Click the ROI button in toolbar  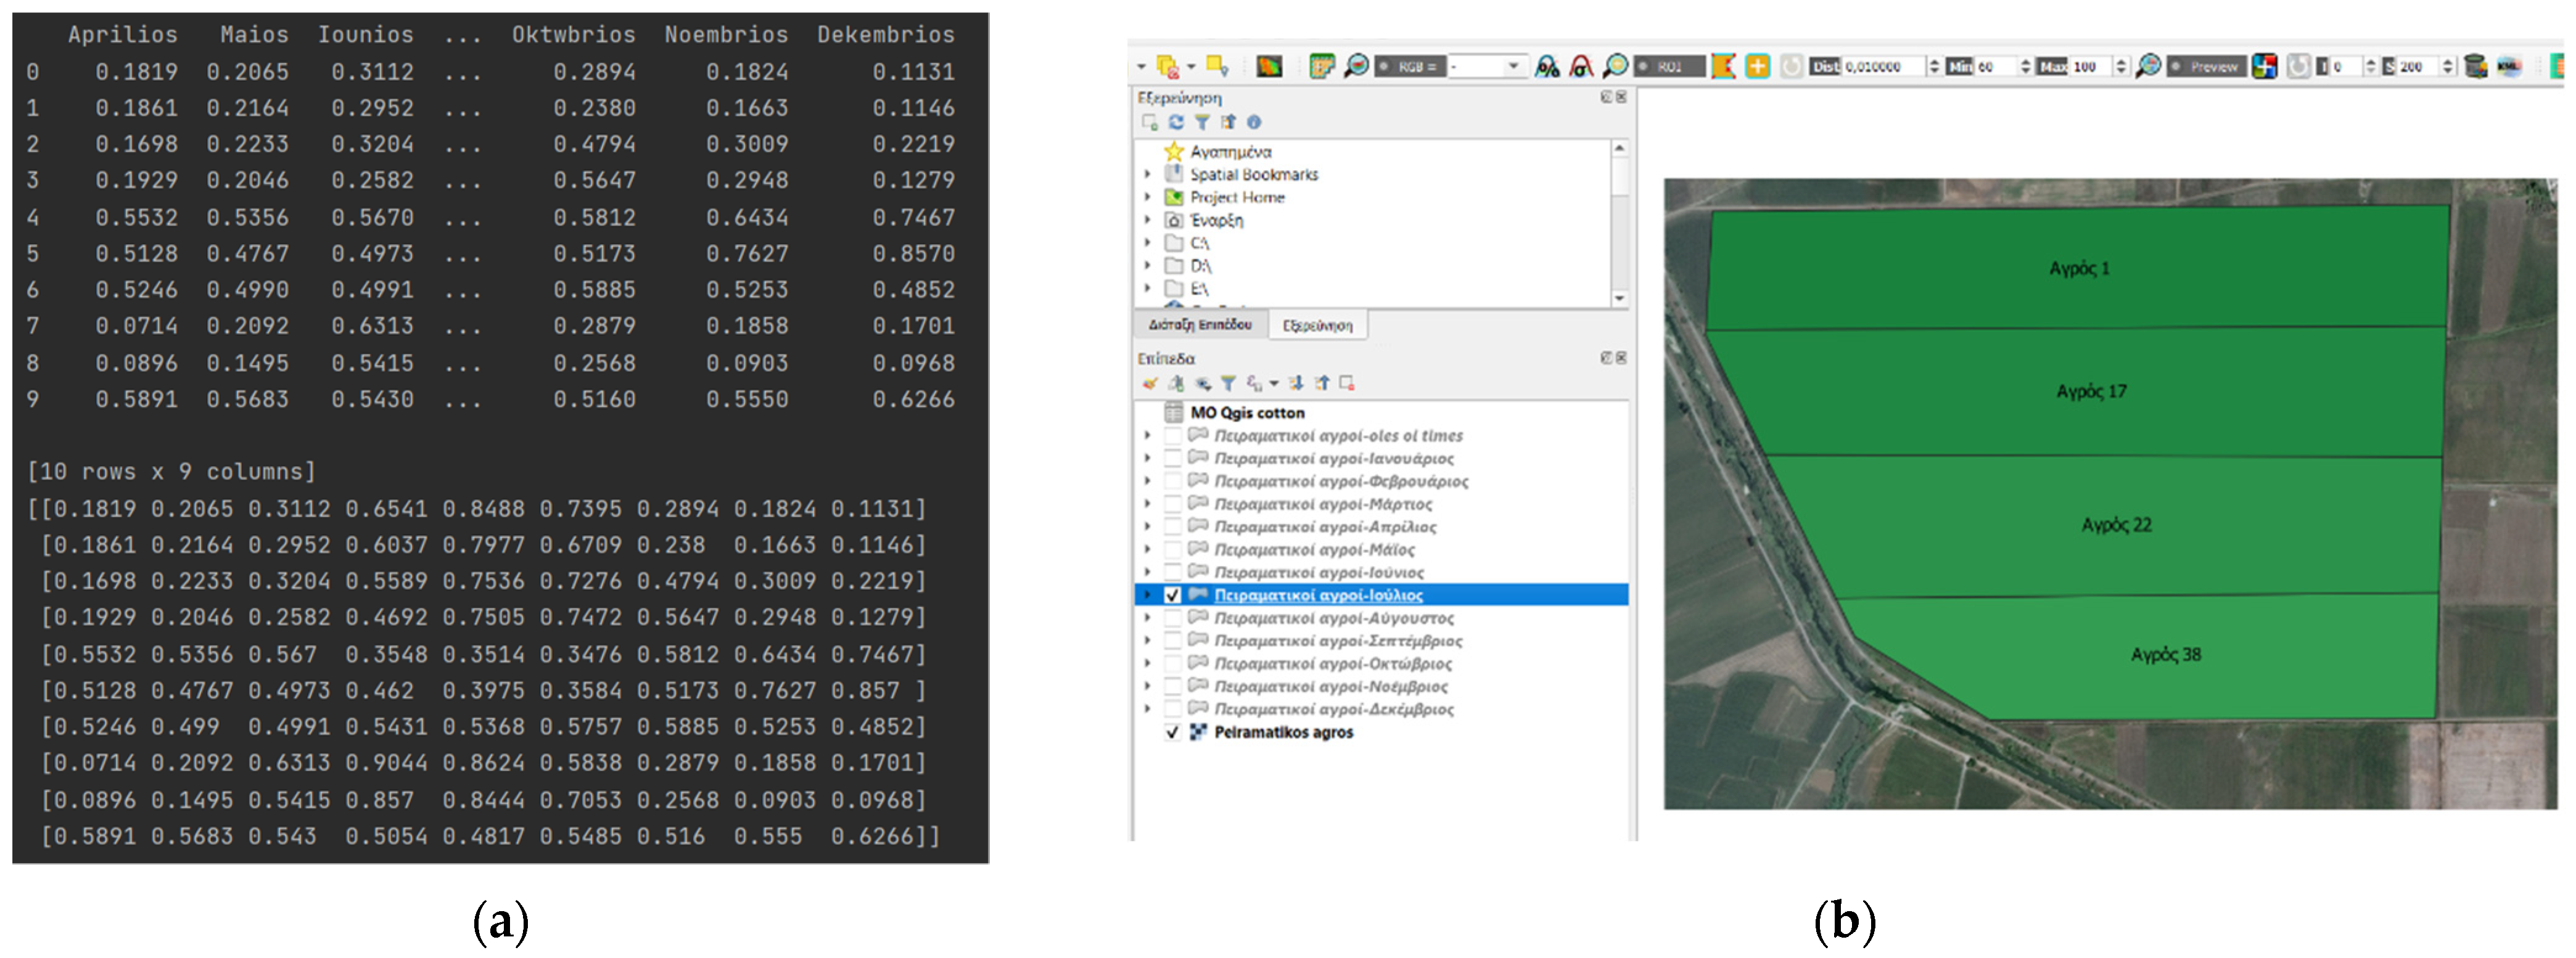click(1669, 66)
